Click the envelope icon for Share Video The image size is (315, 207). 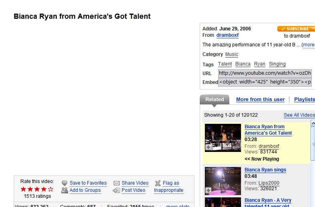tap(116, 183)
